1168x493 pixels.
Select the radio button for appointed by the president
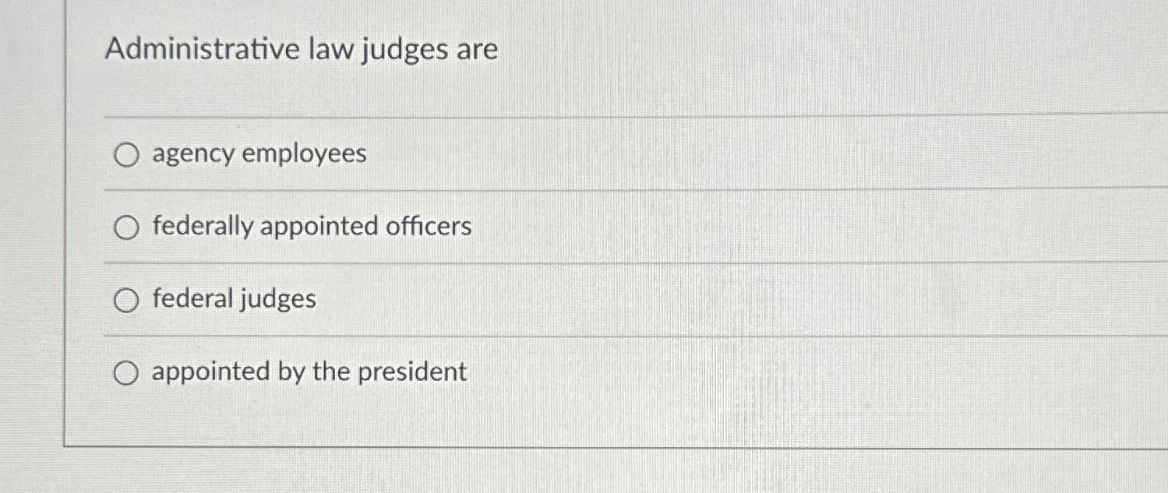coord(125,372)
